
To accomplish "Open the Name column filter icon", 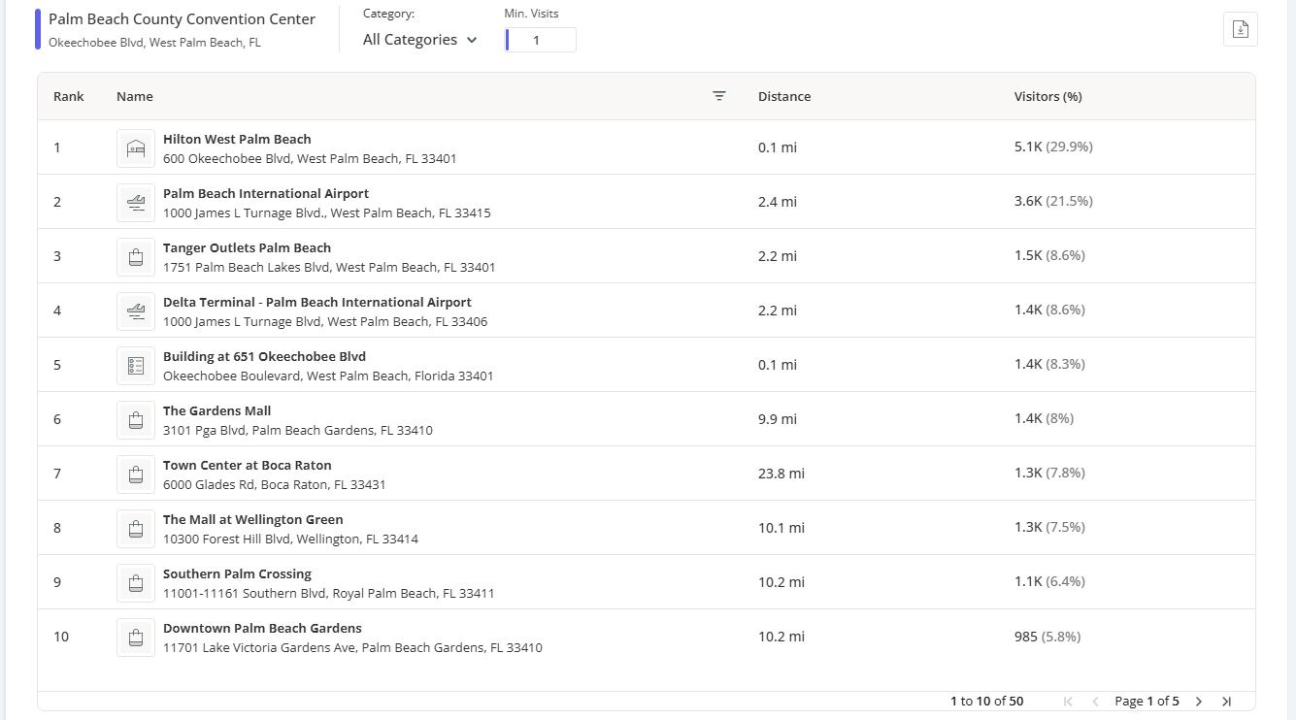I will pos(718,96).
